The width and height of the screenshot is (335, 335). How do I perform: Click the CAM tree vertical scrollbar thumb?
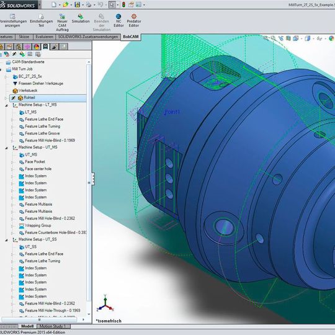89,183
